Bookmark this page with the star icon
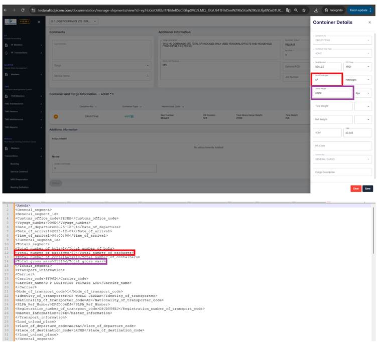Image resolution: width=377 pixels, height=342 pixels. 304,10
